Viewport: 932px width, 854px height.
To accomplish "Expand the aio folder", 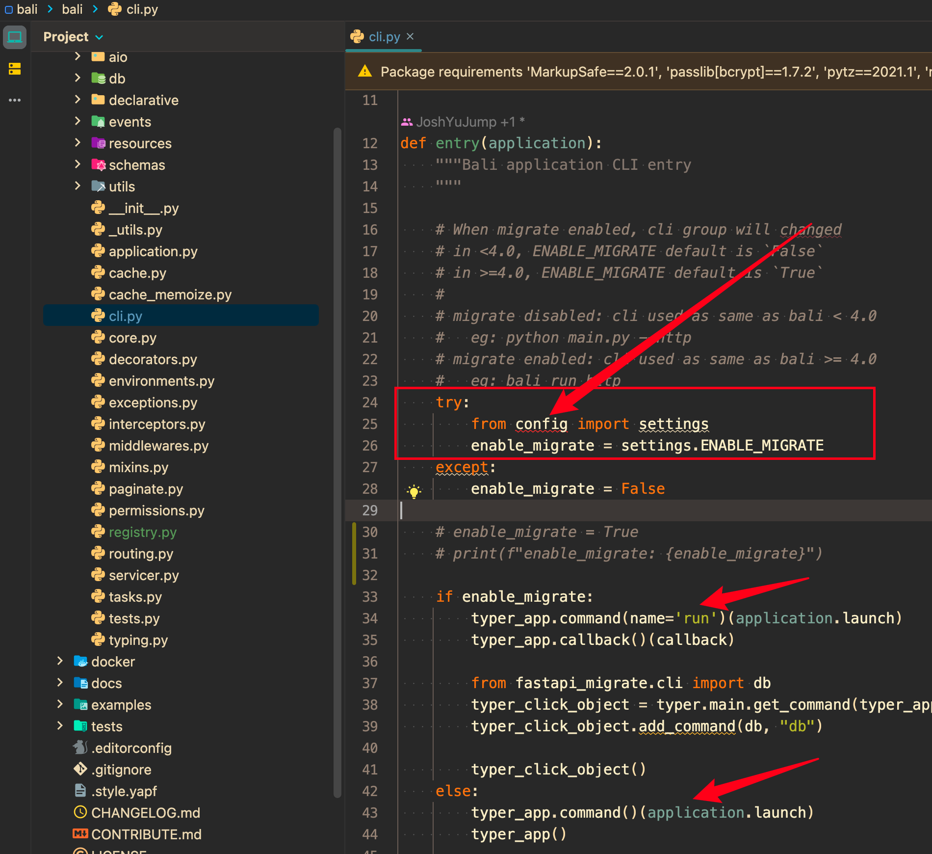I will pos(78,56).
